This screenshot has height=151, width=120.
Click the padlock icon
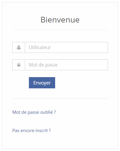(19, 65)
